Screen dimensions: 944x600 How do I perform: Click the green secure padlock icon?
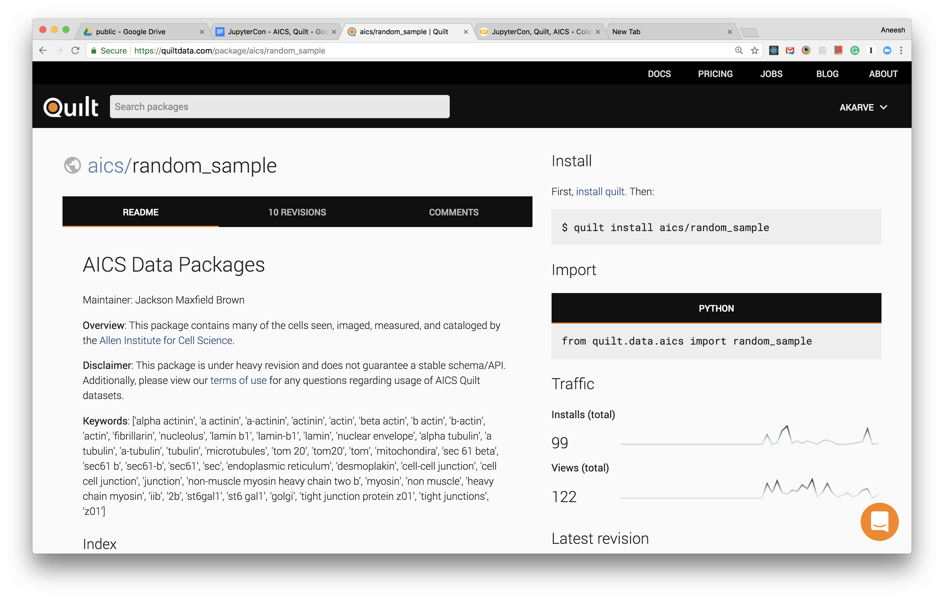94,51
